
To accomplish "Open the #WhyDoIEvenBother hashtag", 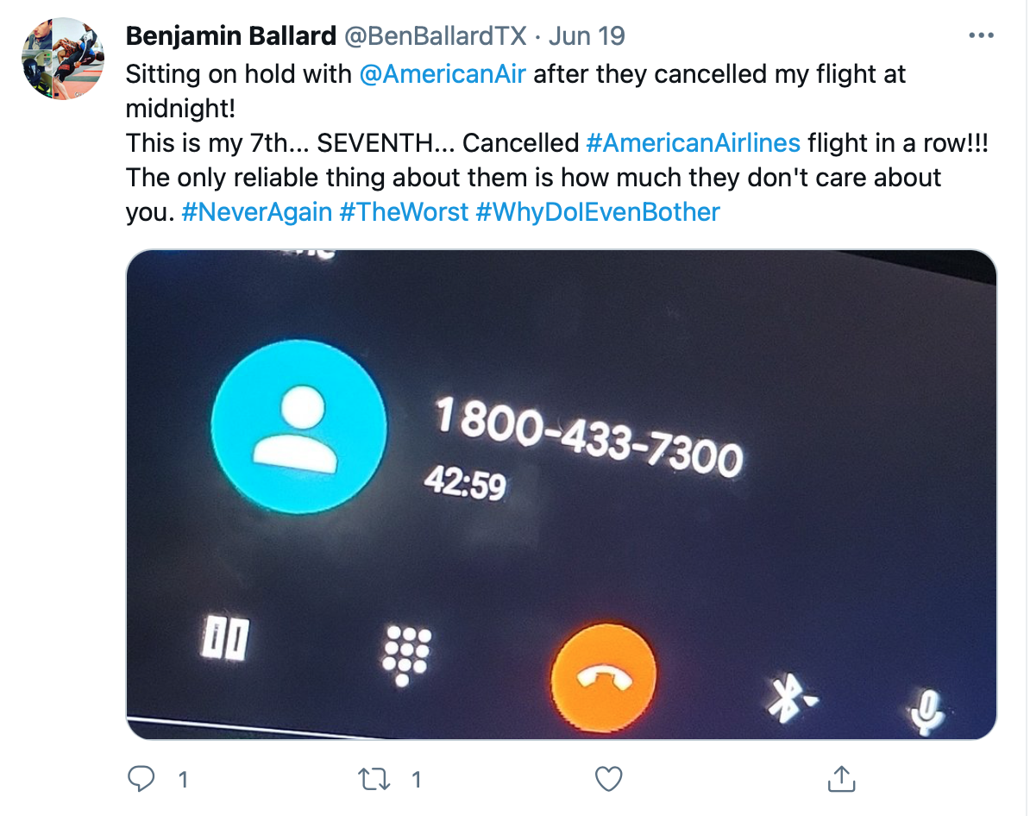I will [598, 211].
